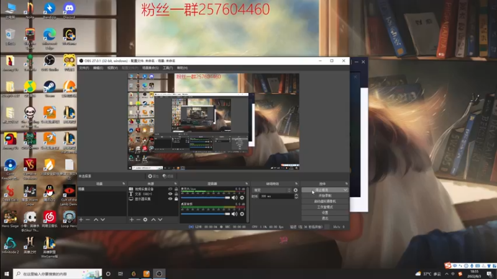The image size is (497, 279).
Task: Move scene down with the scenes panel arrow
Action: pos(103,219)
